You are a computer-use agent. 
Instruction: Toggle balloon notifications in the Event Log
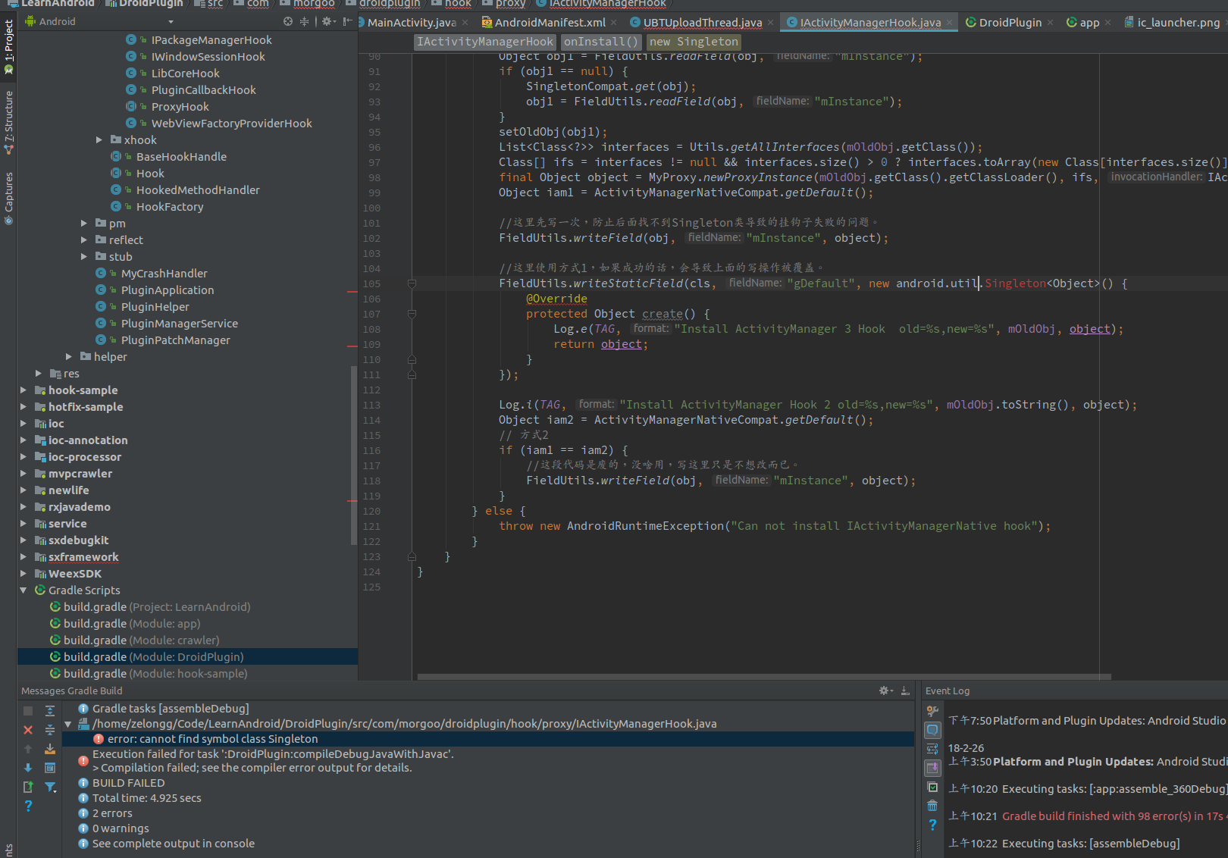(932, 730)
